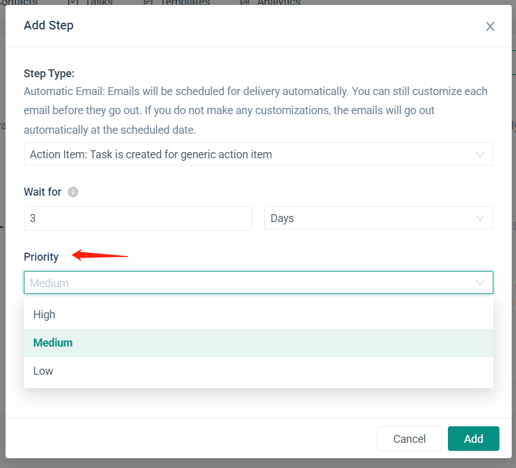Click the Priority label

pyautogui.click(x=41, y=257)
